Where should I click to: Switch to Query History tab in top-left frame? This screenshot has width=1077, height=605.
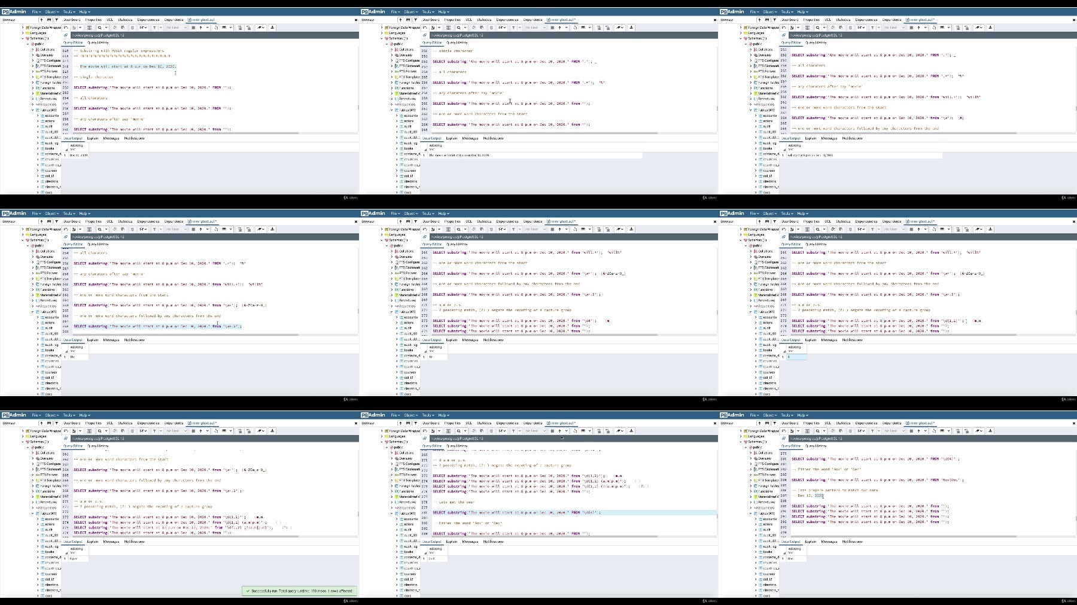(x=98, y=42)
